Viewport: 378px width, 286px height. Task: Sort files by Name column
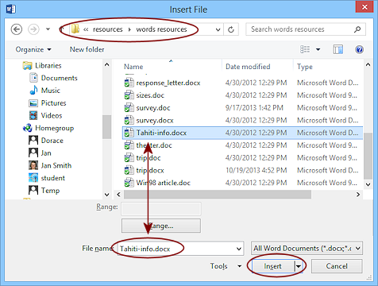point(133,67)
